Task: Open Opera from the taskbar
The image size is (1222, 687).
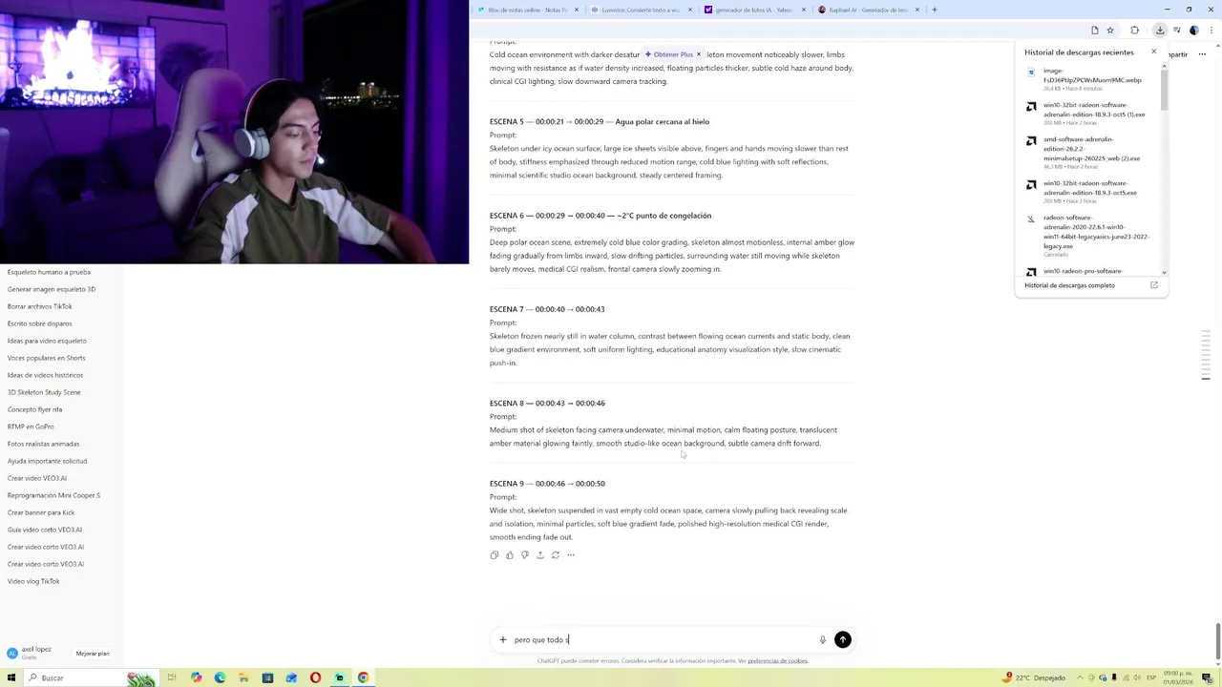Action: (315, 677)
